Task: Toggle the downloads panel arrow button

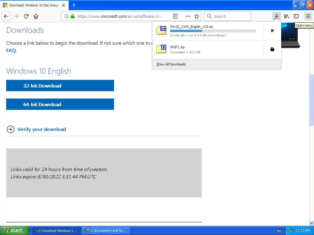Action: 276,16
